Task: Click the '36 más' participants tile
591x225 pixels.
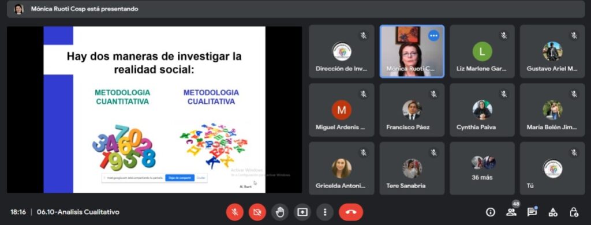Action: (x=482, y=168)
